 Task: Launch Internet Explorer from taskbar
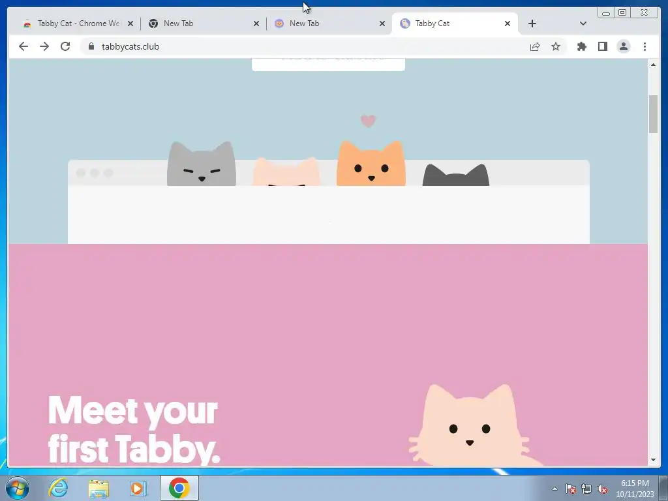pos(58,488)
